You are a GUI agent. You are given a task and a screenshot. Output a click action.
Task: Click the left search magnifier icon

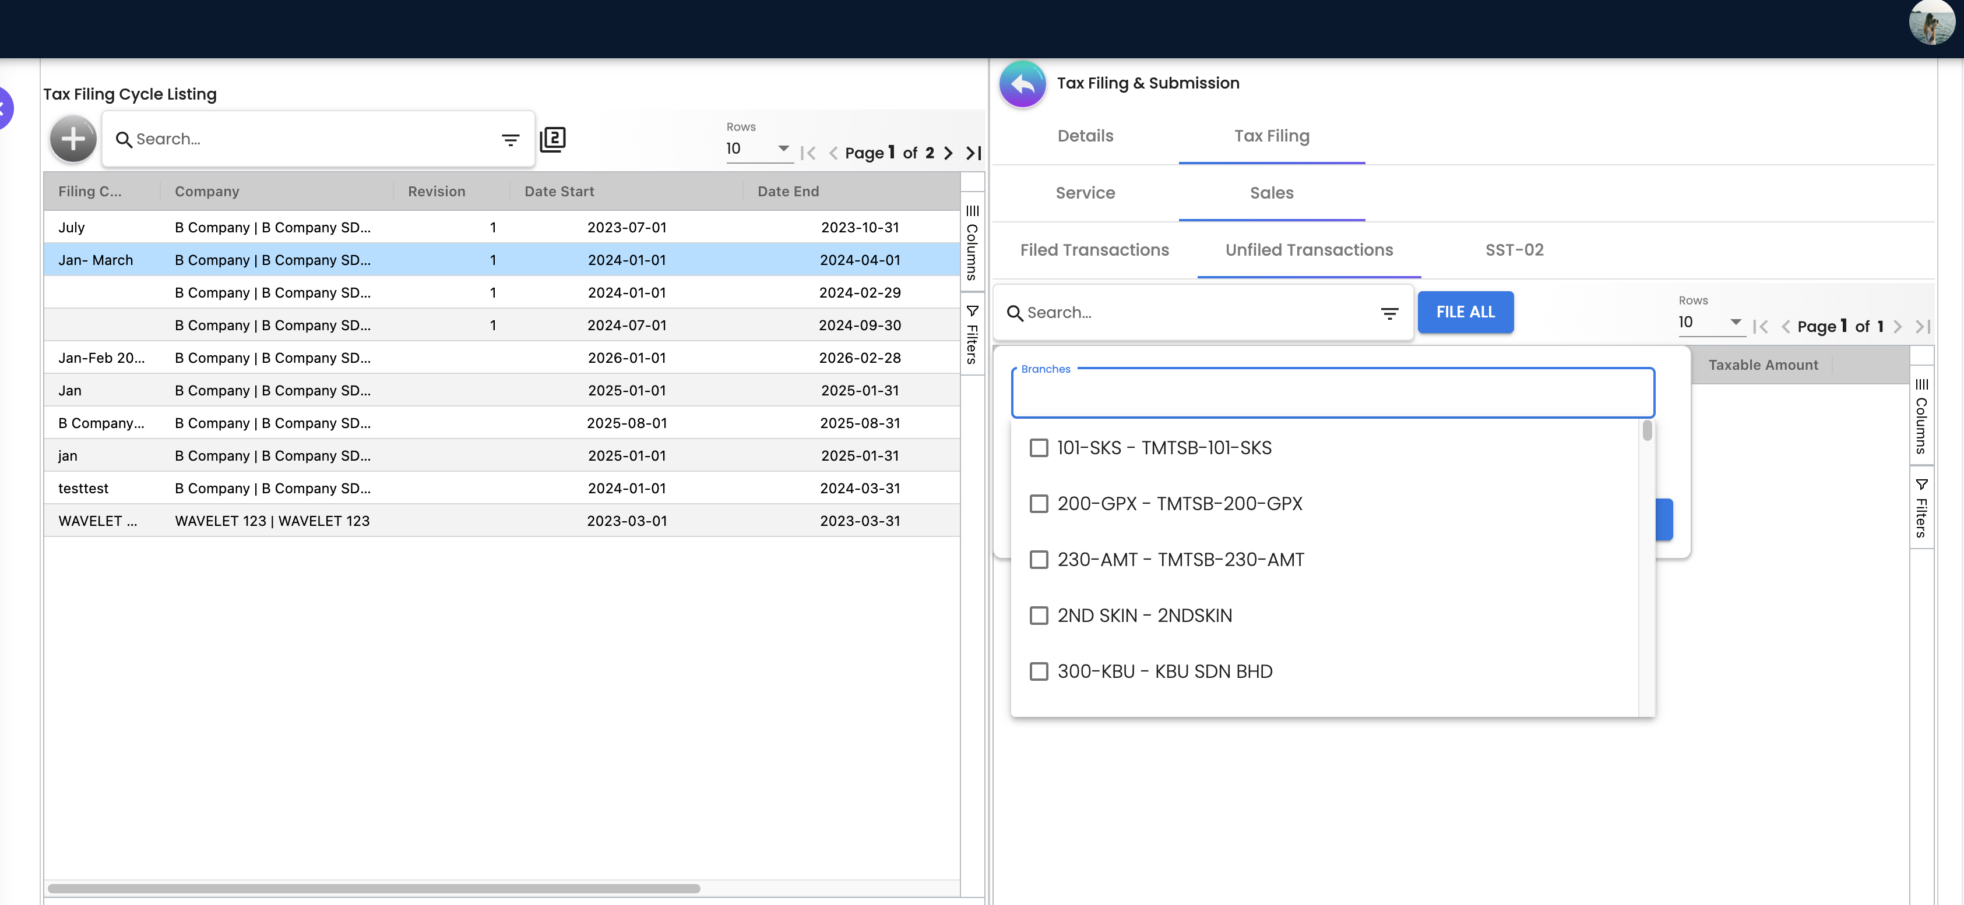(x=124, y=139)
